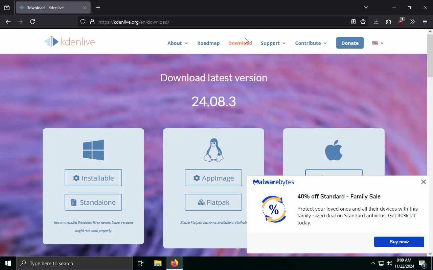This screenshot has width=433, height=270.
Task: Select the Download - Kdenlive tab
Action: pos(53,7)
